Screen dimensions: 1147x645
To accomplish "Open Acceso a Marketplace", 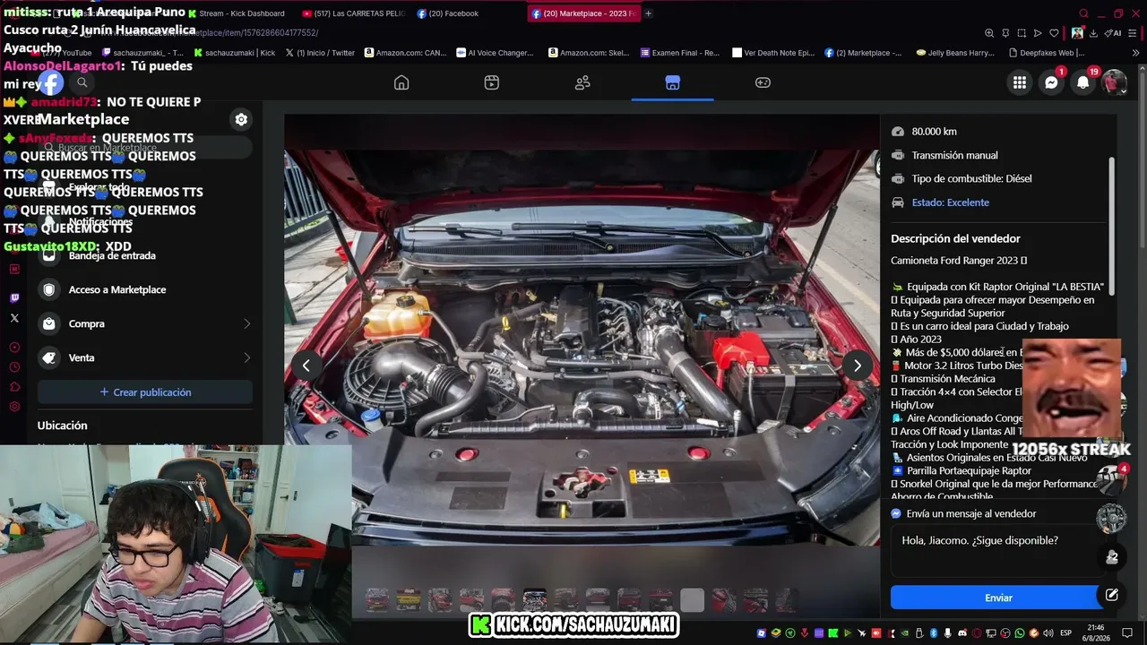I will point(145,289).
